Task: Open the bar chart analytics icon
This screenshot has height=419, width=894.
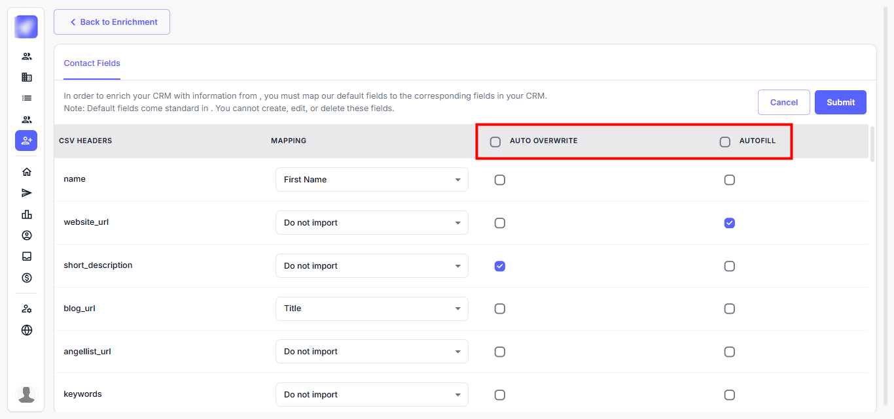Action: click(x=26, y=214)
